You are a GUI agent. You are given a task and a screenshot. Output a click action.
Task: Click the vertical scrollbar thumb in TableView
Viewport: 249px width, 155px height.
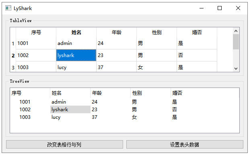coord(236,42)
